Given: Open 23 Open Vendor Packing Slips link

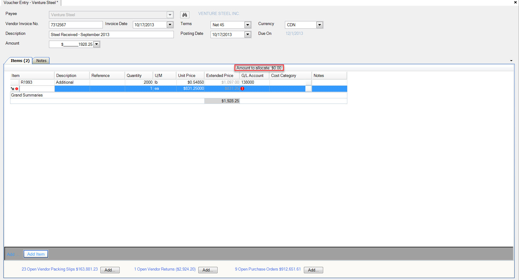Looking at the screenshot, I should tap(60, 269).
